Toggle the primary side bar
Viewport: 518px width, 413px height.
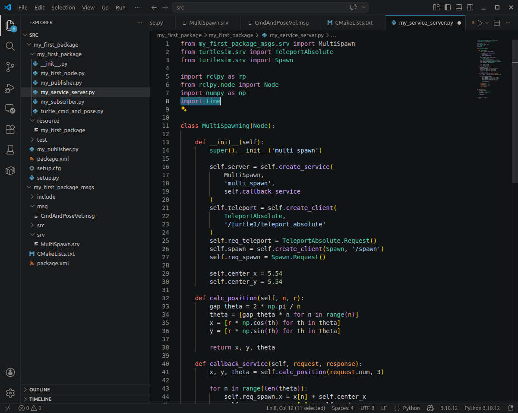pyautogui.click(x=448, y=7)
